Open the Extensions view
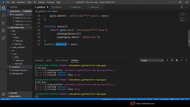The height and width of the screenshot is (107, 190). pyautogui.click(x=4, y=38)
